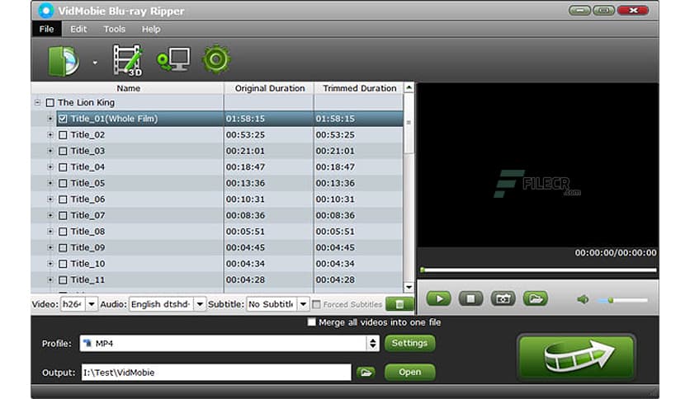Browse output folder with the folder icon
Viewport: 690px width, 399px height.
tap(366, 373)
